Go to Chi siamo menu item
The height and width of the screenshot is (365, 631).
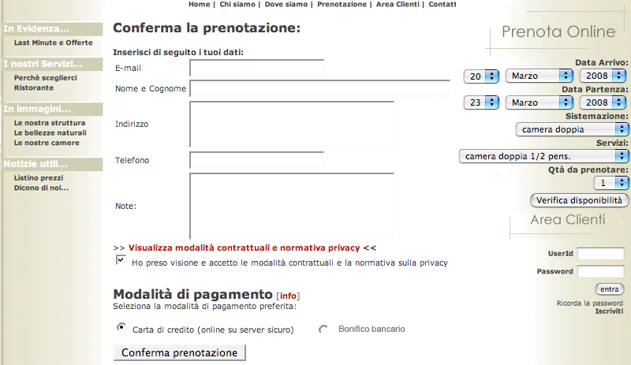236,4
